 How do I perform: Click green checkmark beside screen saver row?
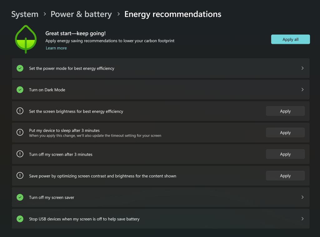coord(20,197)
